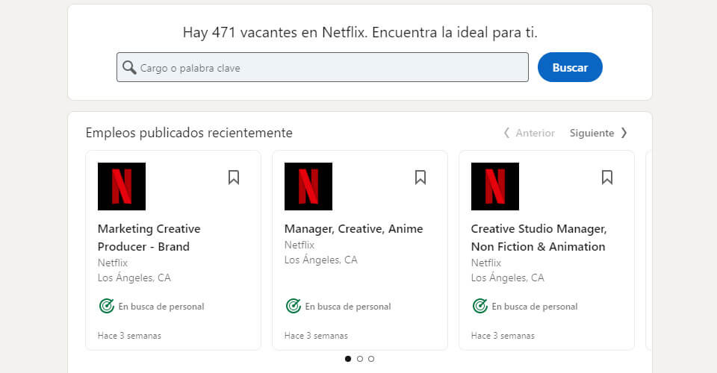Click 'Los Ángeles, CA' on Marketing Creative Producer card
The image size is (717, 373).
pyautogui.click(x=134, y=278)
